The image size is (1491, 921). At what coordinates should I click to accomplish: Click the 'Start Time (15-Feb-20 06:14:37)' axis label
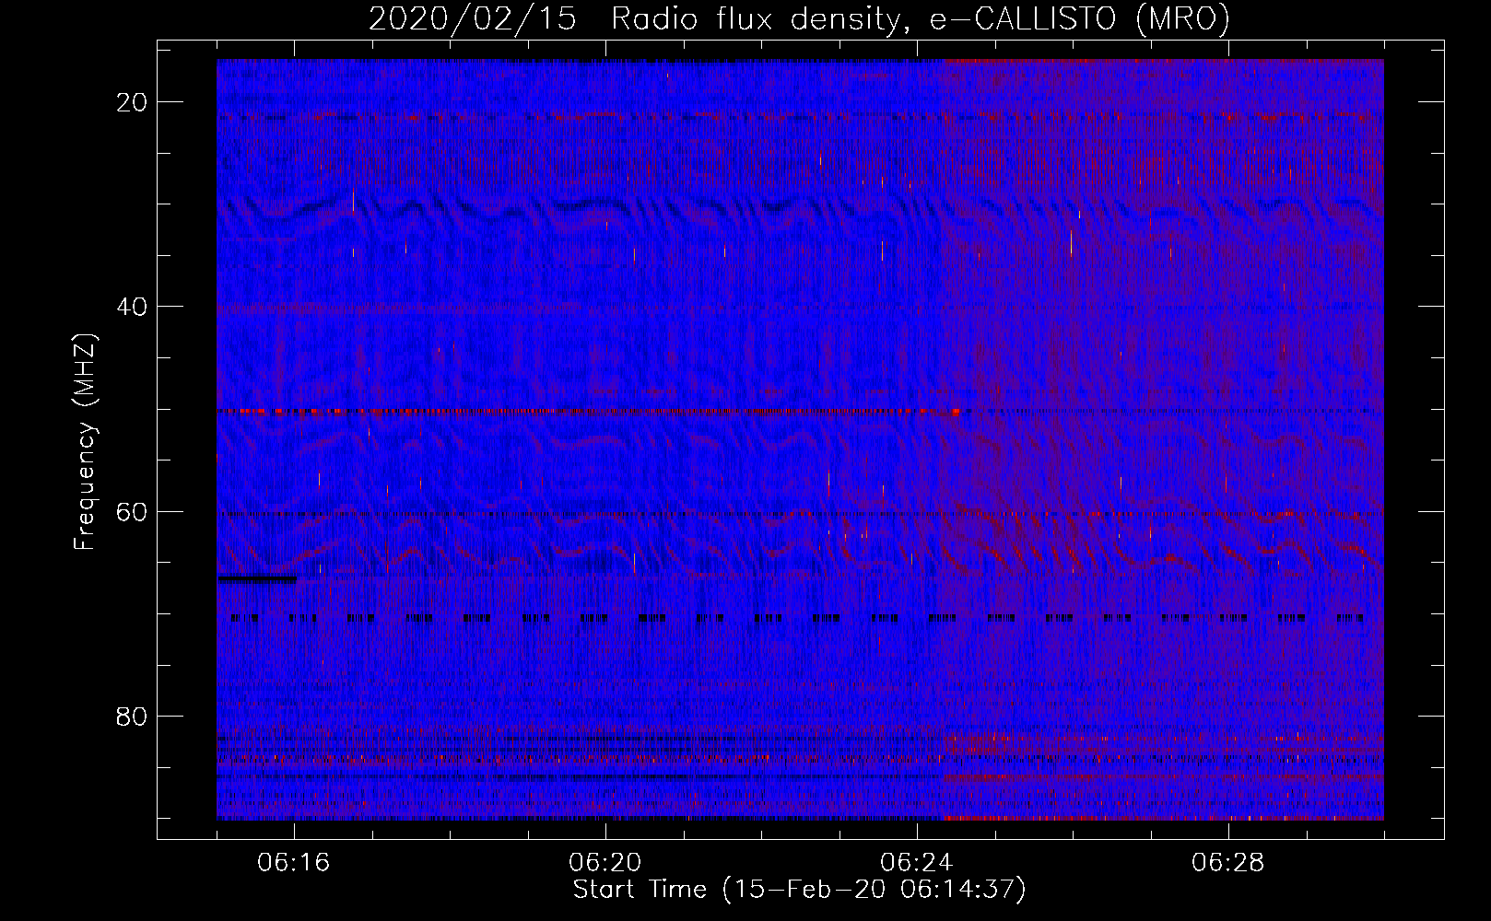click(799, 890)
